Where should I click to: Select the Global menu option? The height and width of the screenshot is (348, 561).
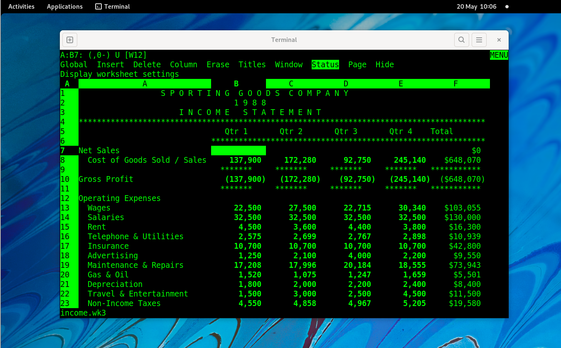click(74, 64)
